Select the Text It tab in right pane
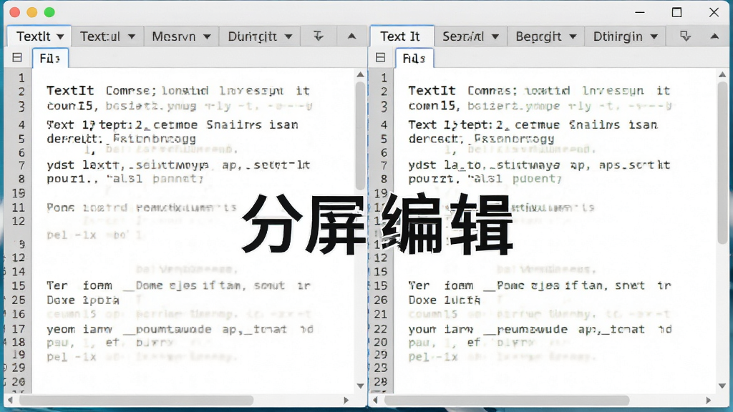 click(x=401, y=36)
